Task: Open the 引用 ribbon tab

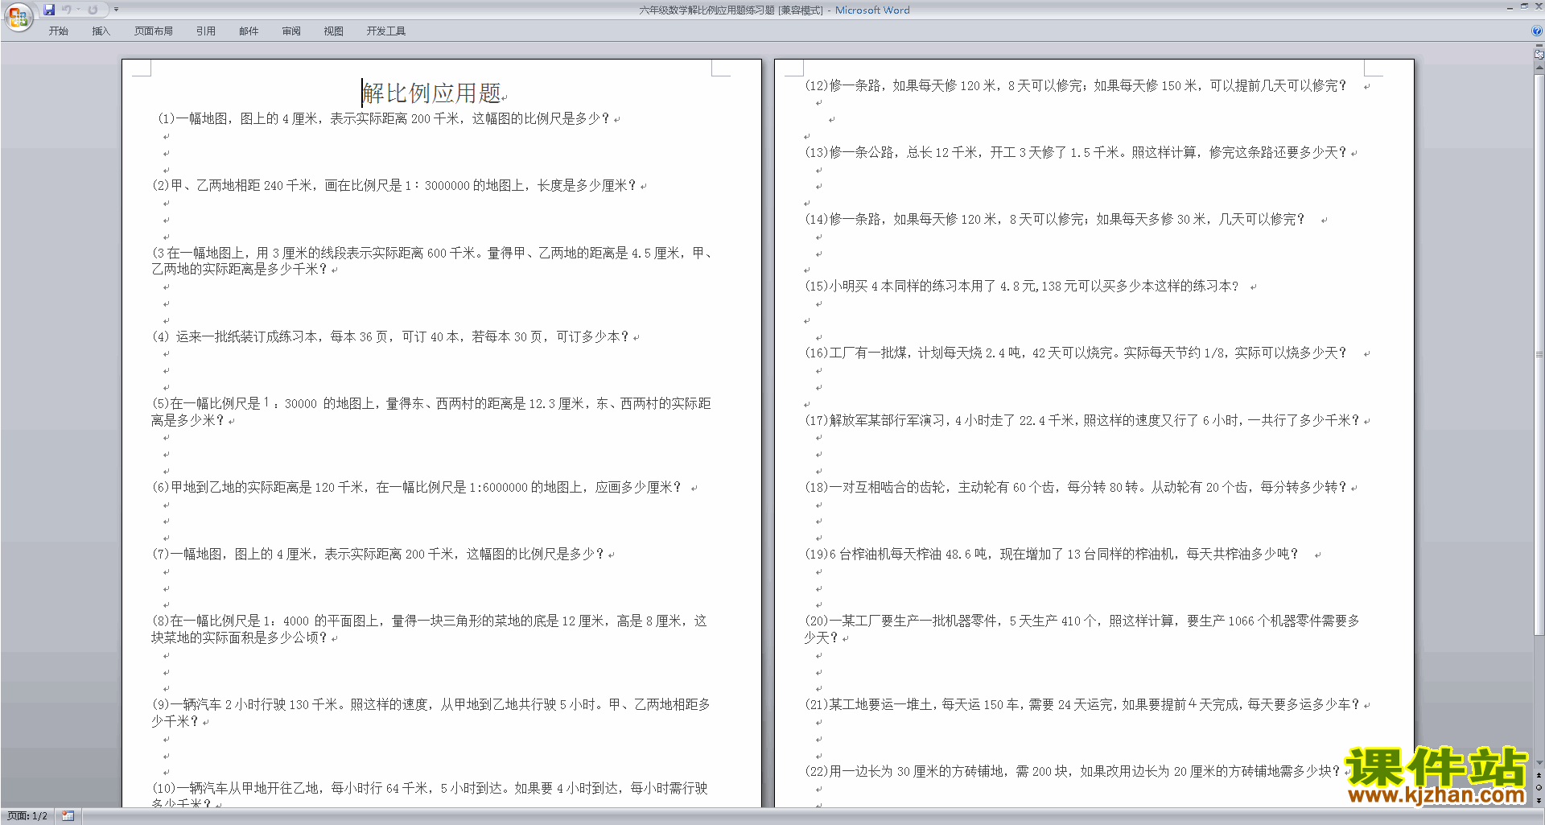Action: pos(206,31)
